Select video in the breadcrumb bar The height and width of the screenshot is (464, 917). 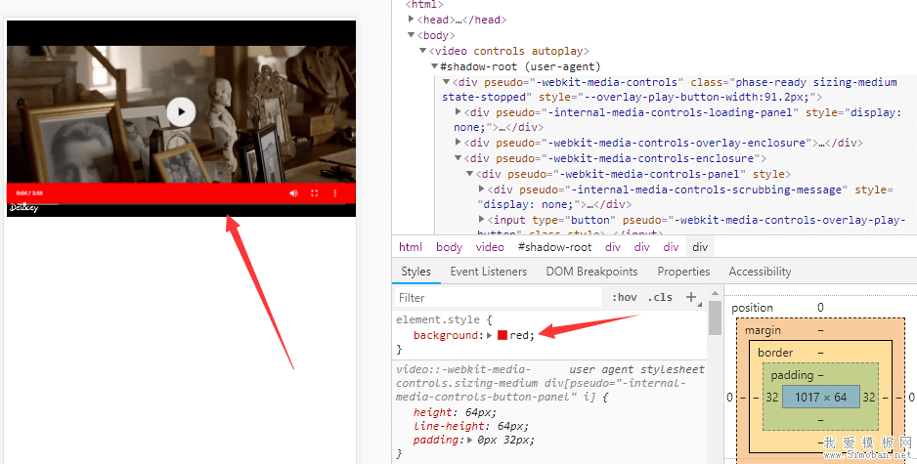pyautogui.click(x=490, y=246)
